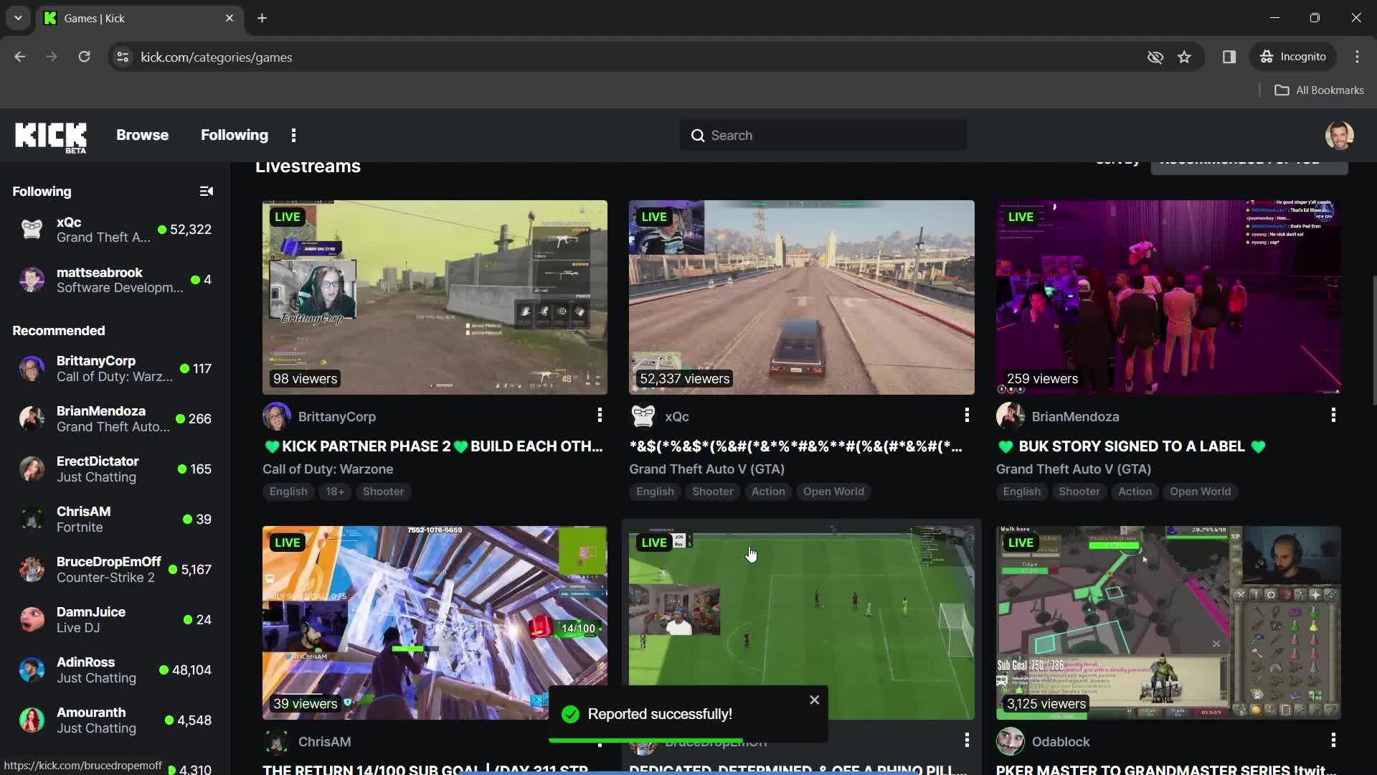
Task: Open All Bookmarks folder
Action: tap(1319, 90)
